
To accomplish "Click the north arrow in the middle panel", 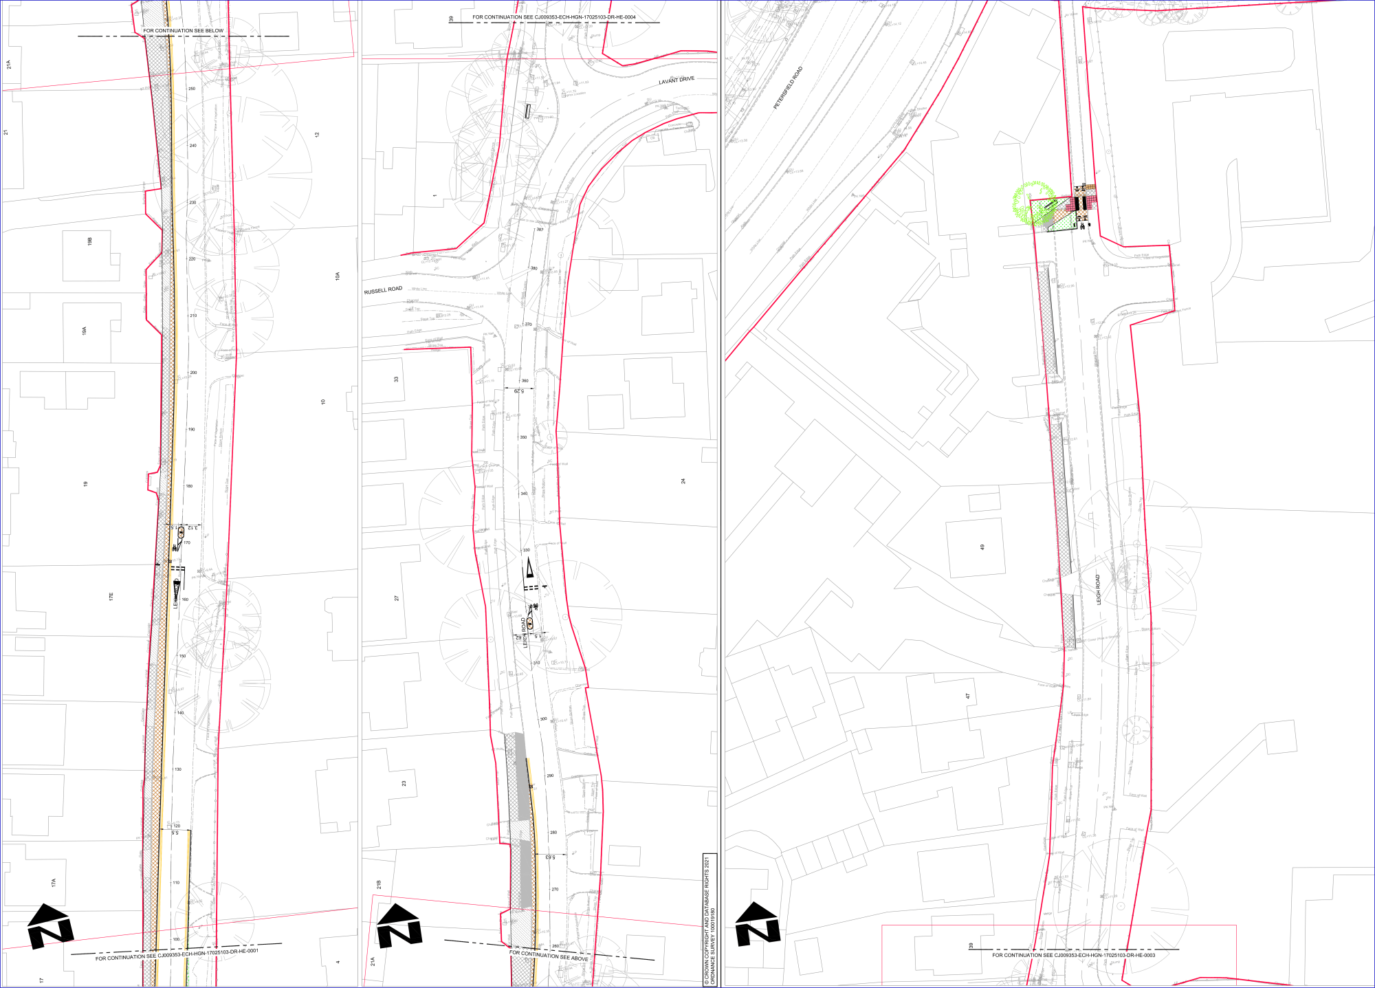I will (x=399, y=926).
